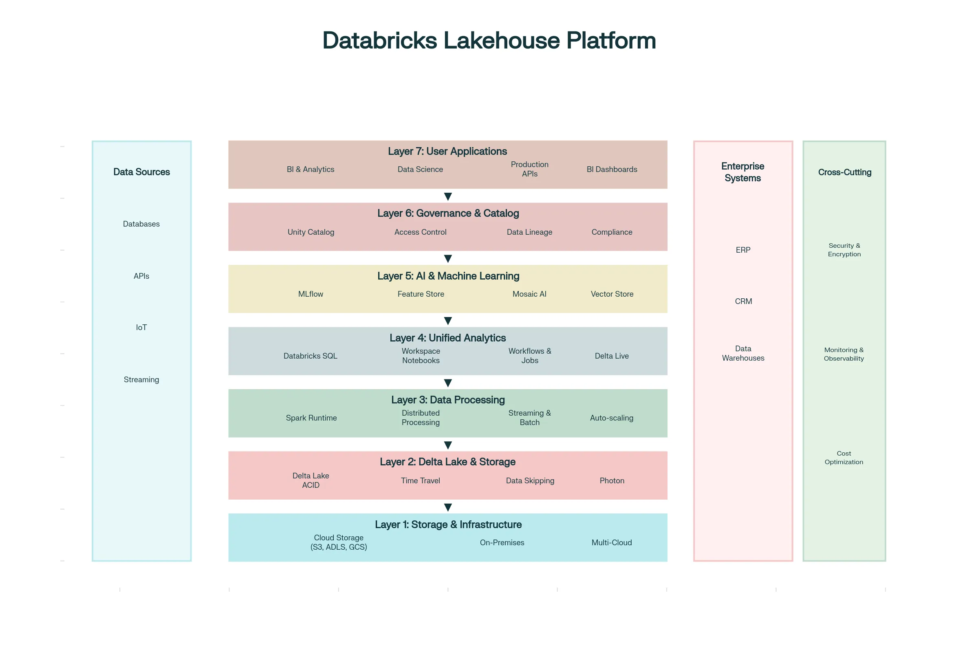This screenshot has width=978, height=652.
Task: Select the Vector Store component
Action: pyautogui.click(x=611, y=294)
